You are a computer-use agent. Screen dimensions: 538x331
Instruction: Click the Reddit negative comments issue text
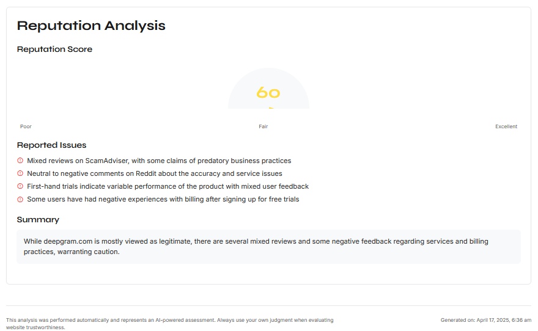click(155, 173)
